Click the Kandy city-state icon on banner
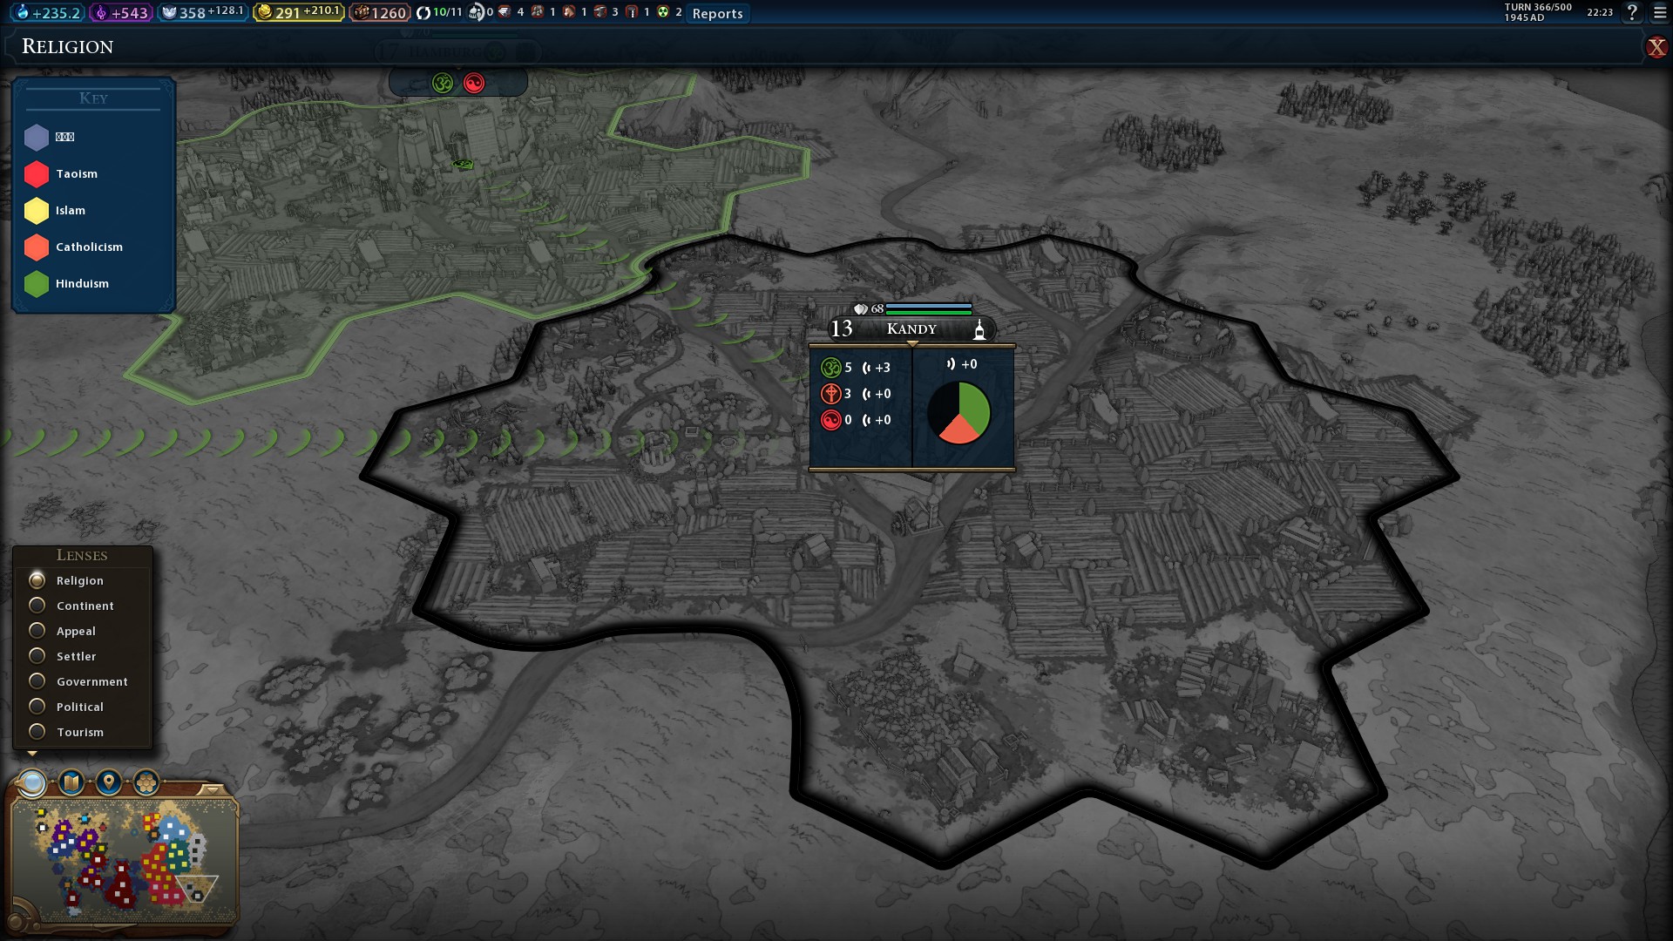 [979, 329]
